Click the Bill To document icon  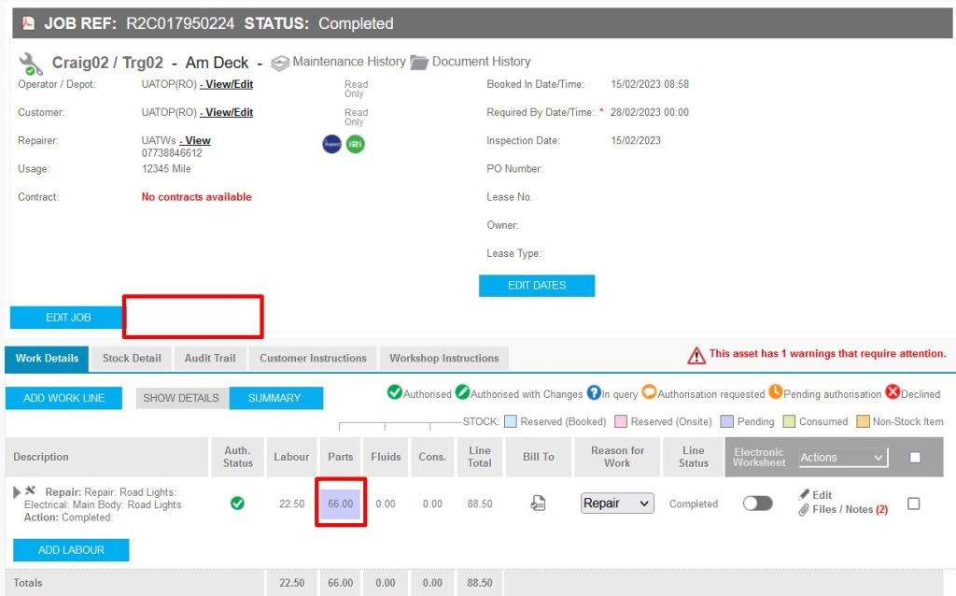point(538,504)
